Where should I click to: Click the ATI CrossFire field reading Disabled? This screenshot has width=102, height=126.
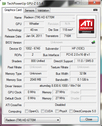[60, 105]
